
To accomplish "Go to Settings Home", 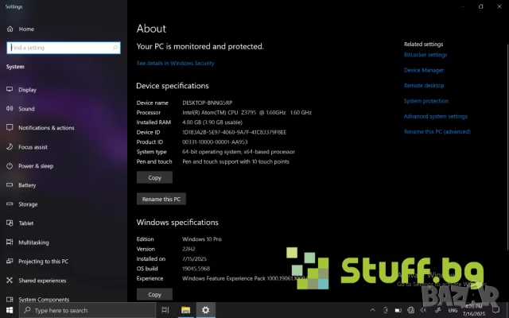I will pyautogui.click(x=25, y=29).
